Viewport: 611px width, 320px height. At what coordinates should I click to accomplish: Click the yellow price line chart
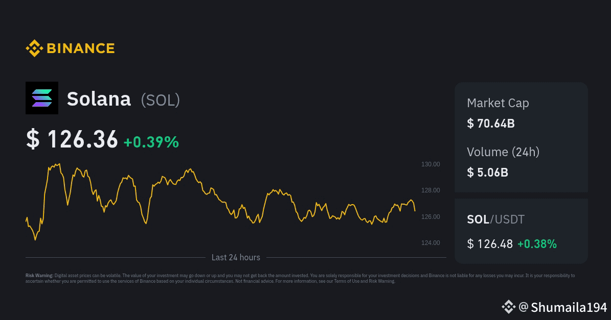pyautogui.click(x=220, y=202)
